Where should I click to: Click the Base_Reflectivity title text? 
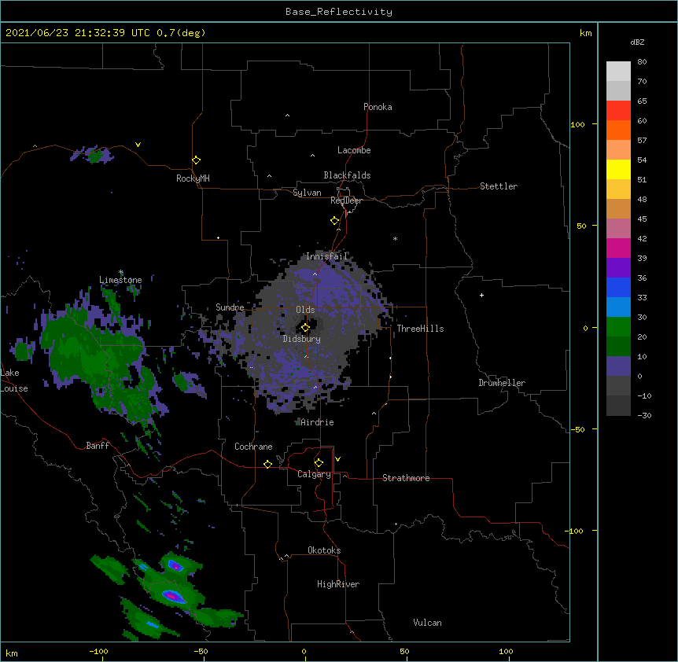[339, 12]
